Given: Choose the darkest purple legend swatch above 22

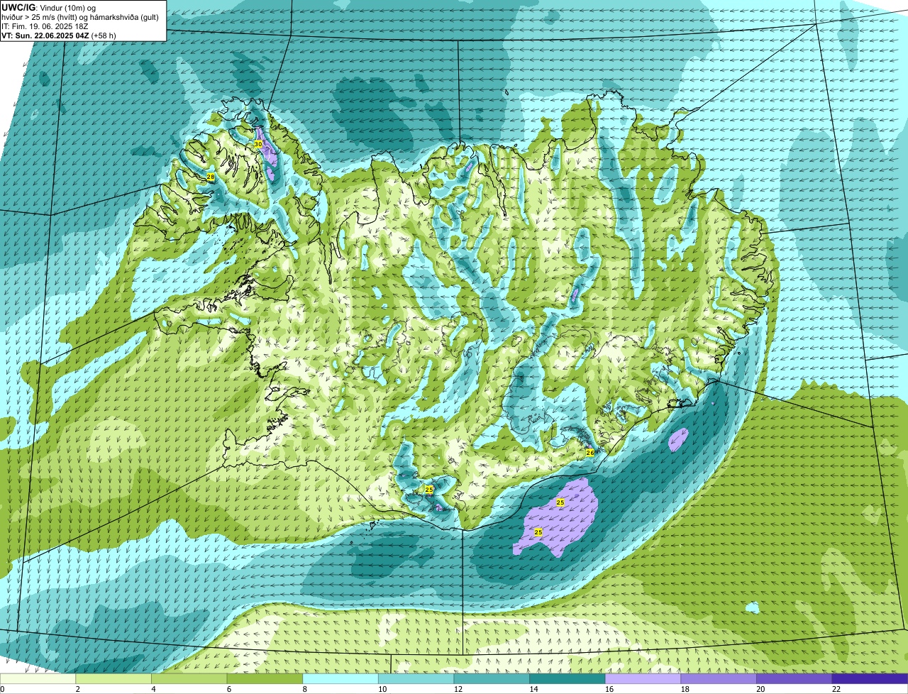Looking at the screenshot, I should (870, 678).
